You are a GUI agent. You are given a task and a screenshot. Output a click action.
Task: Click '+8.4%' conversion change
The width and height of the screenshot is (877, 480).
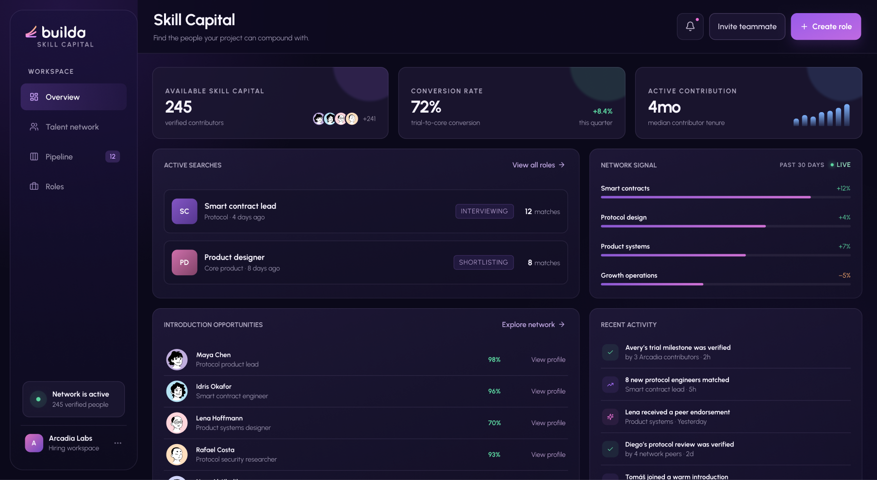(602, 111)
